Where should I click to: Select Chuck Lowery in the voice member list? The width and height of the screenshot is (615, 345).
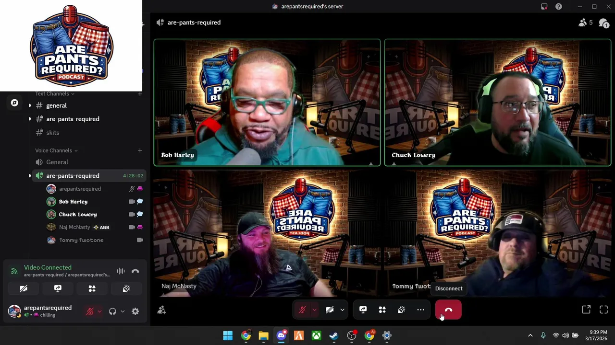(x=94, y=215)
